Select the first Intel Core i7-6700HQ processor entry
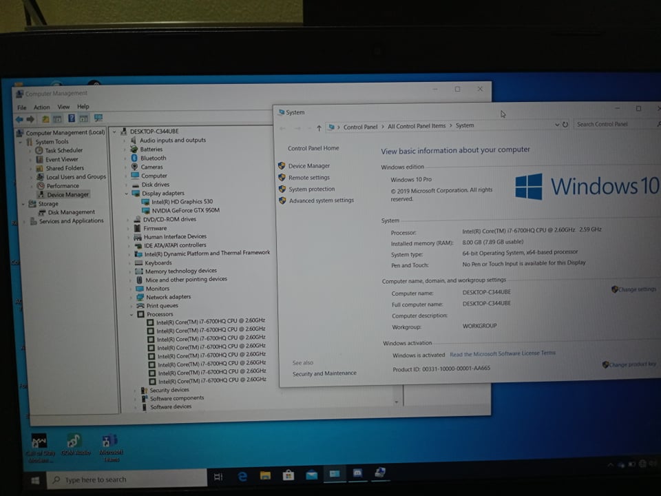 [x=211, y=322]
